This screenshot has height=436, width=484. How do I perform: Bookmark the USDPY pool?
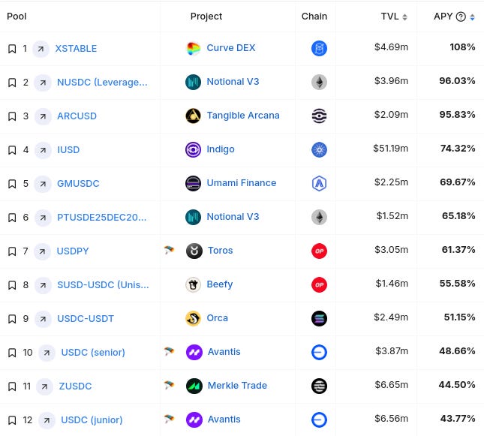point(12,251)
